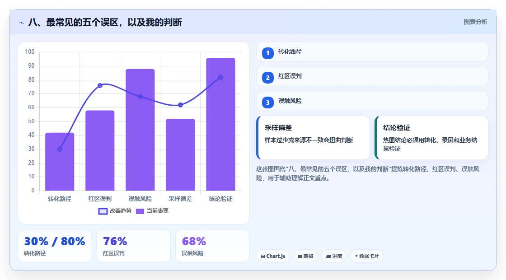The image size is (506, 280).
Task: Click the line point on the 采样偏差 bar
Action: 180,105
